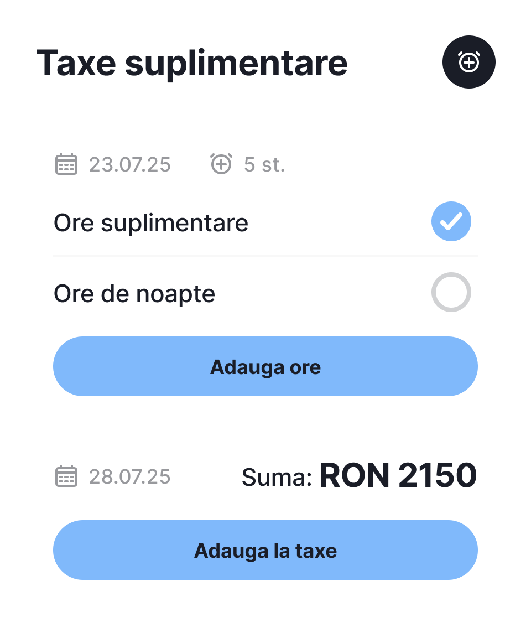Click the Ore suplimentare option label
The width and height of the screenshot is (531, 633).
151,223
